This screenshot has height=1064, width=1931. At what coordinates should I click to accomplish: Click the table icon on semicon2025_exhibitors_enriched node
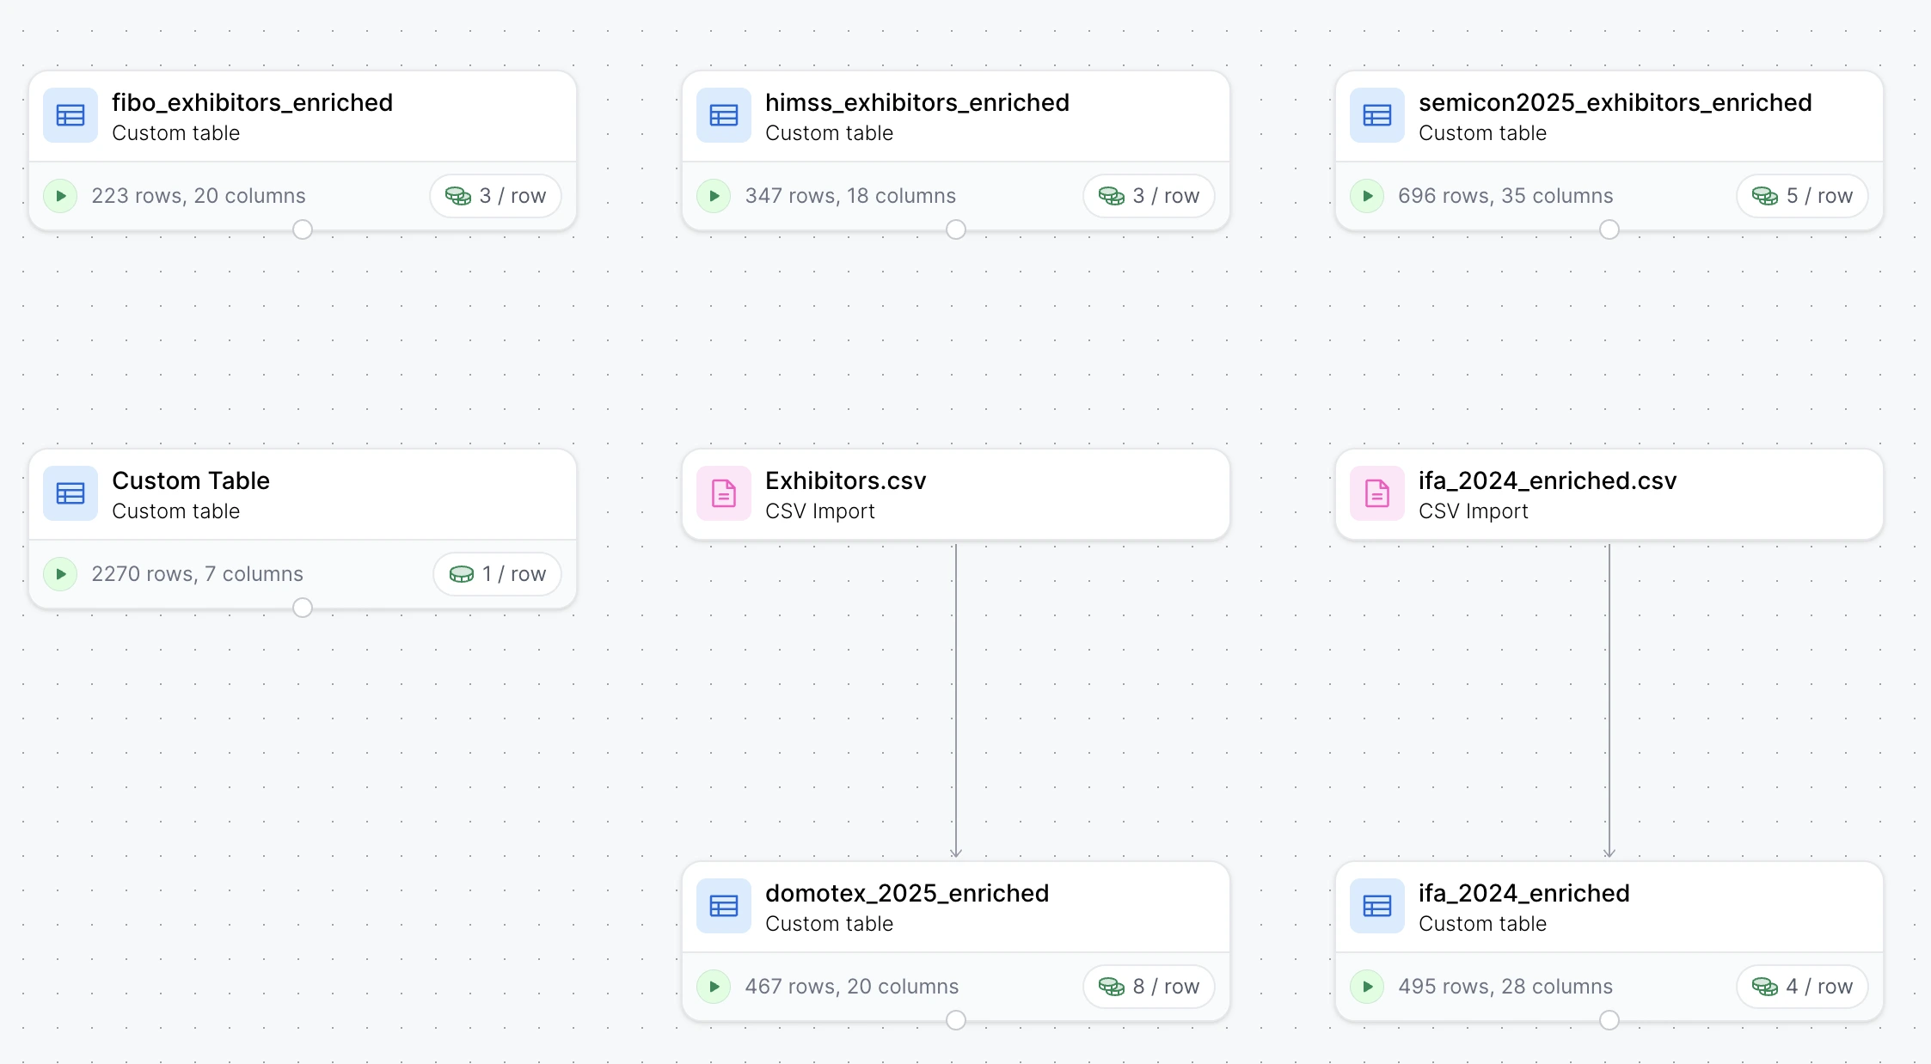[1376, 115]
